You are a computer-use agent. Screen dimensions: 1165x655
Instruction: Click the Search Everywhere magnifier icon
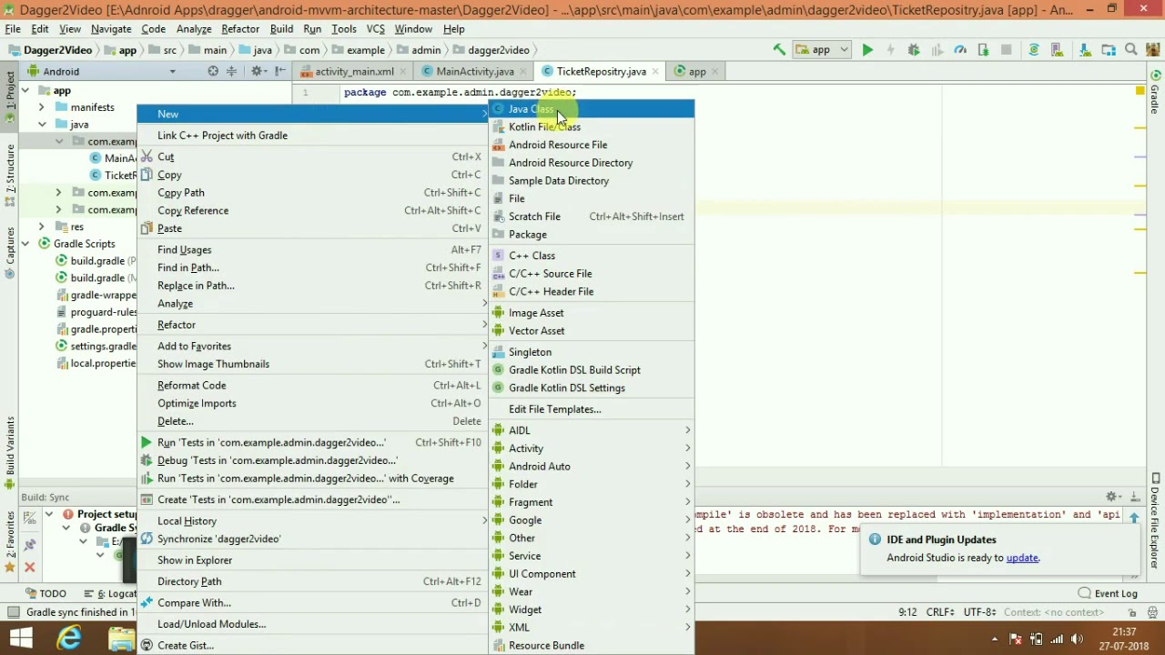click(x=1131, y=50)
